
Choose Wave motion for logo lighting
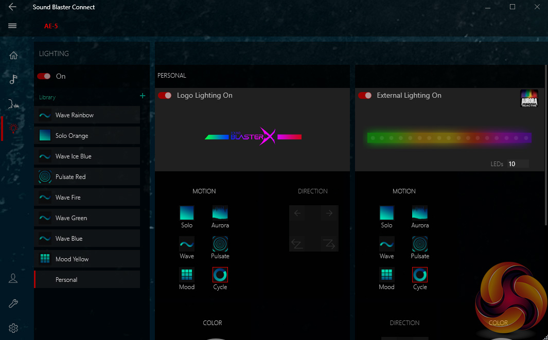(187, 244)
